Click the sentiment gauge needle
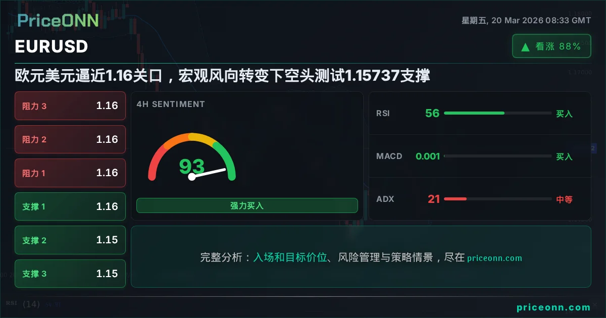Image resolution: width=606 pixels, height=318 pixels. pos(208,173)
